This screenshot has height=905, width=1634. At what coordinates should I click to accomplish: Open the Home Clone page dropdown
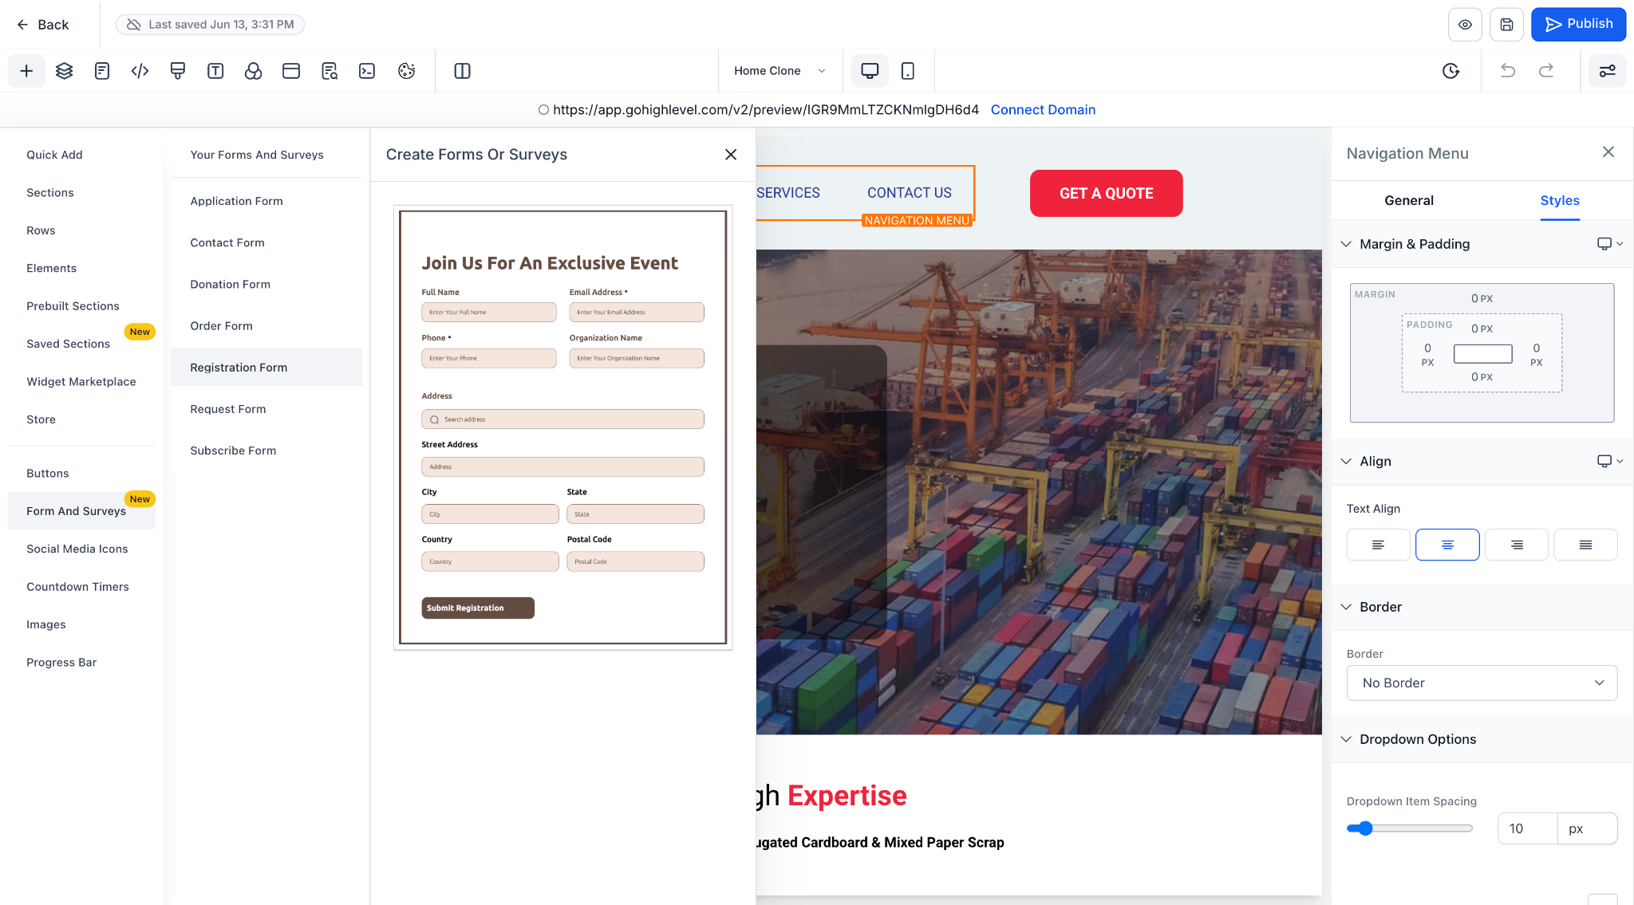tap(779, 71)
